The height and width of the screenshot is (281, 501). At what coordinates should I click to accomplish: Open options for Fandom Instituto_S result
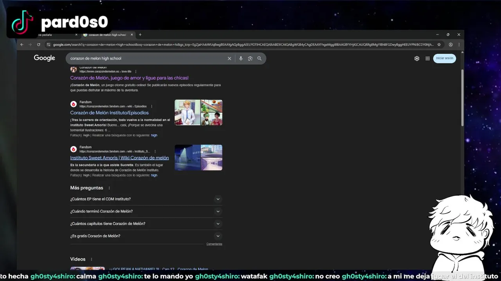coord(155,151)
